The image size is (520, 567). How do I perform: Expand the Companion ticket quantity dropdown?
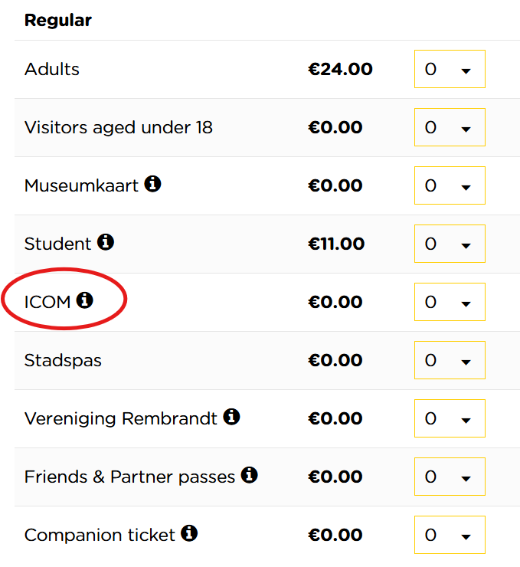[x=450, y=536]
